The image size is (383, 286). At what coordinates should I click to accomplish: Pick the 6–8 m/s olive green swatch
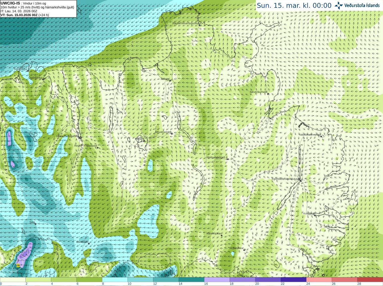click(89, 280)
